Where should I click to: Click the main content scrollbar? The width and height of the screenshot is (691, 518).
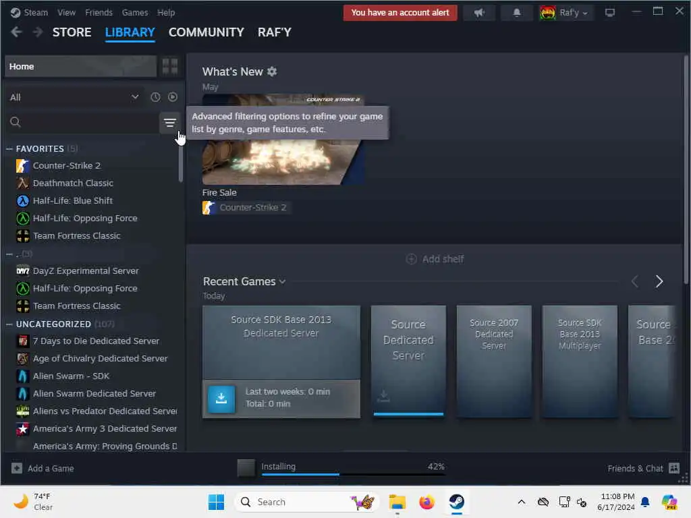coord(686,169)
